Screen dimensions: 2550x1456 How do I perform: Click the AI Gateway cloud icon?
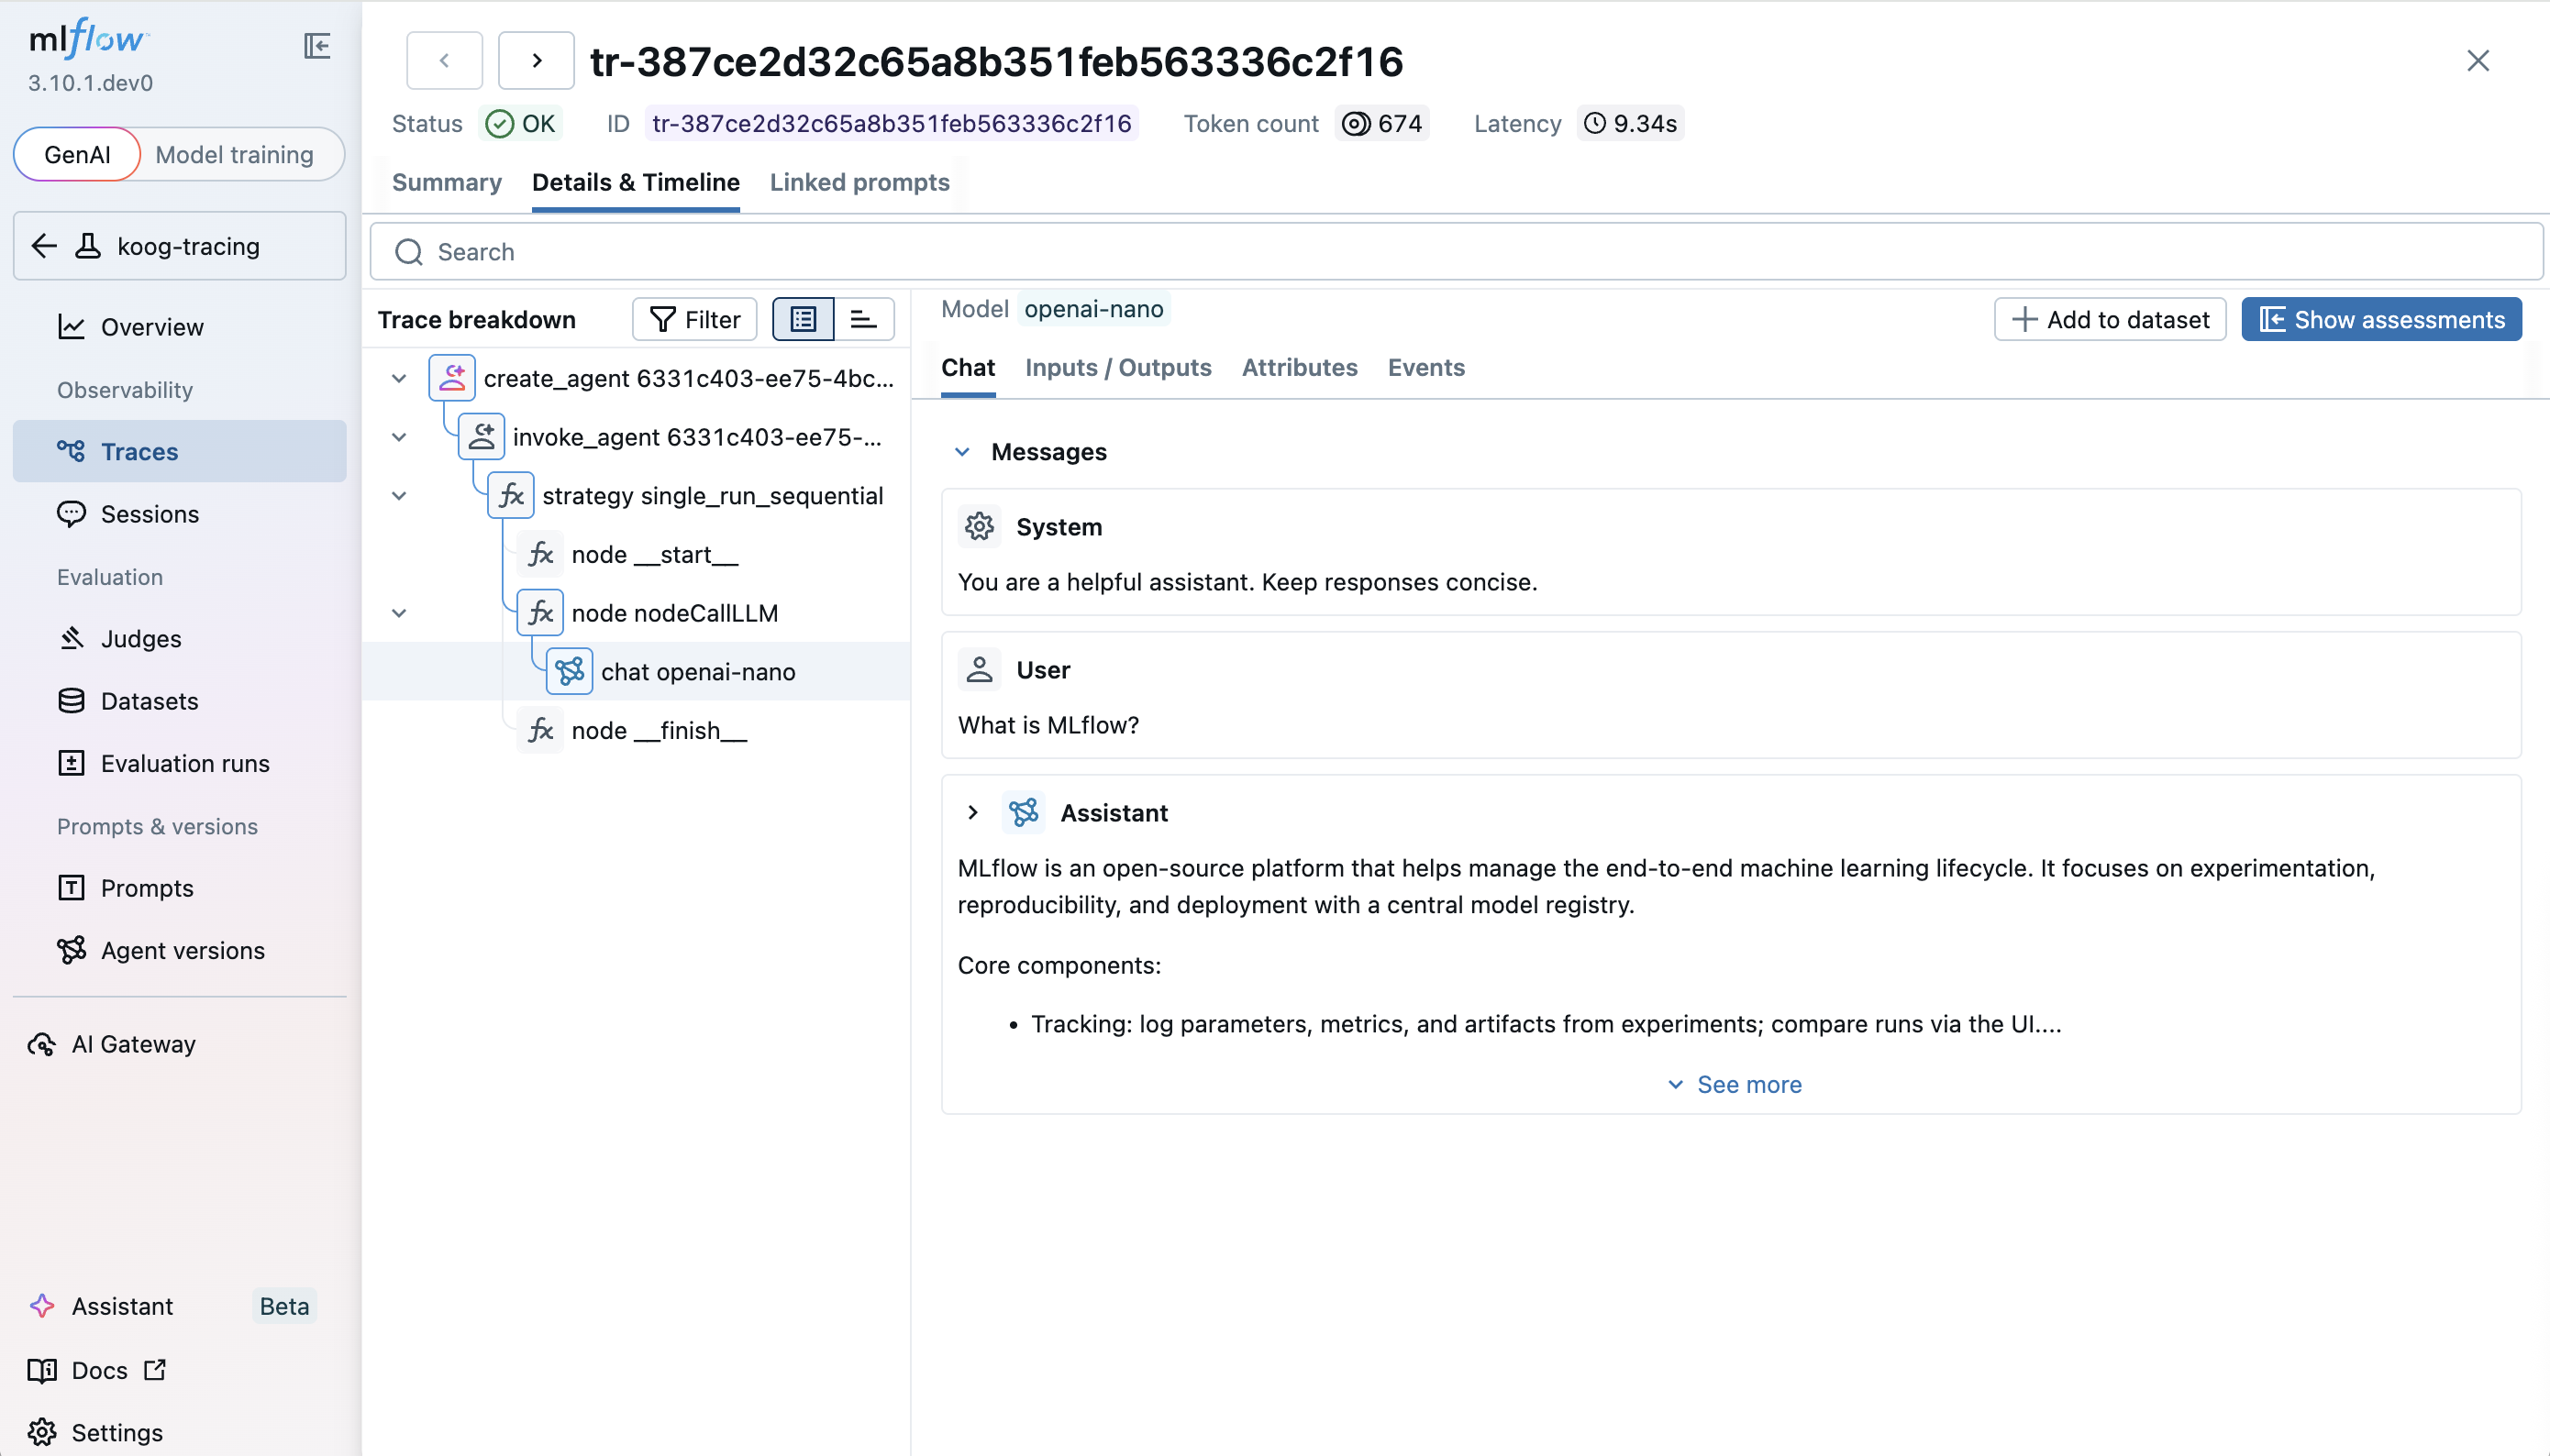[42, 1044]
